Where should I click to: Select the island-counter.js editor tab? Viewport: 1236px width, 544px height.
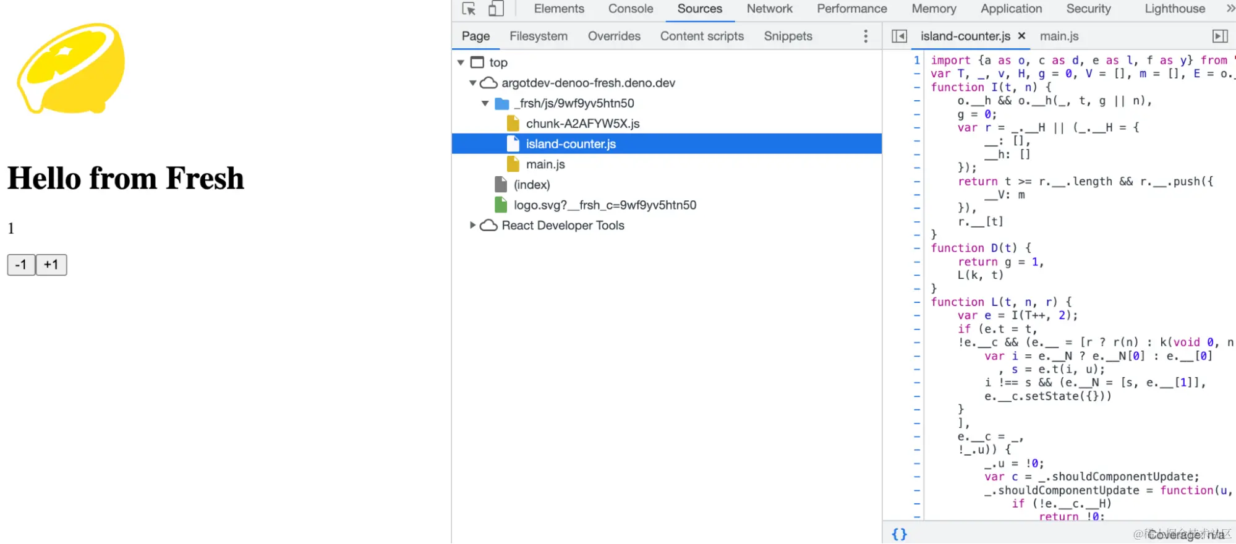pos(965,36)
